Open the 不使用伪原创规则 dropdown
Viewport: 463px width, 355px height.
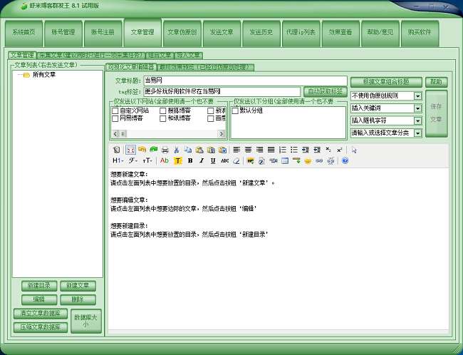[x=417, y=96]
